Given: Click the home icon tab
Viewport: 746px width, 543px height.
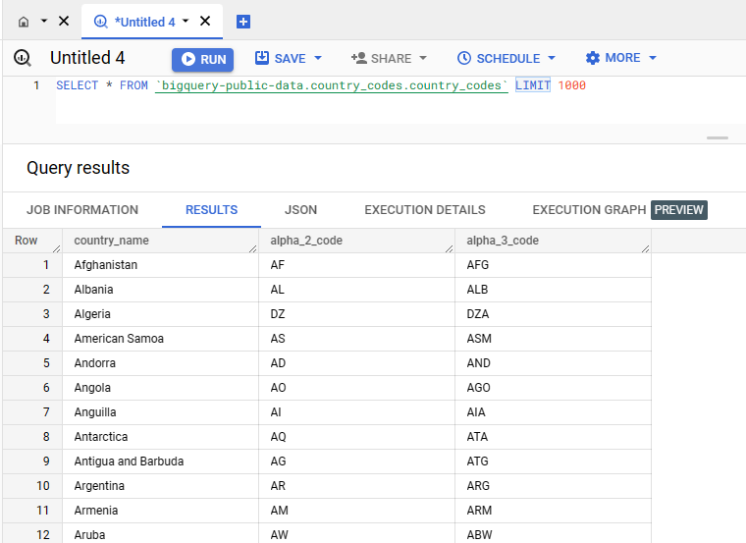Looking at the screenshot, I should [x=24, y=22].
